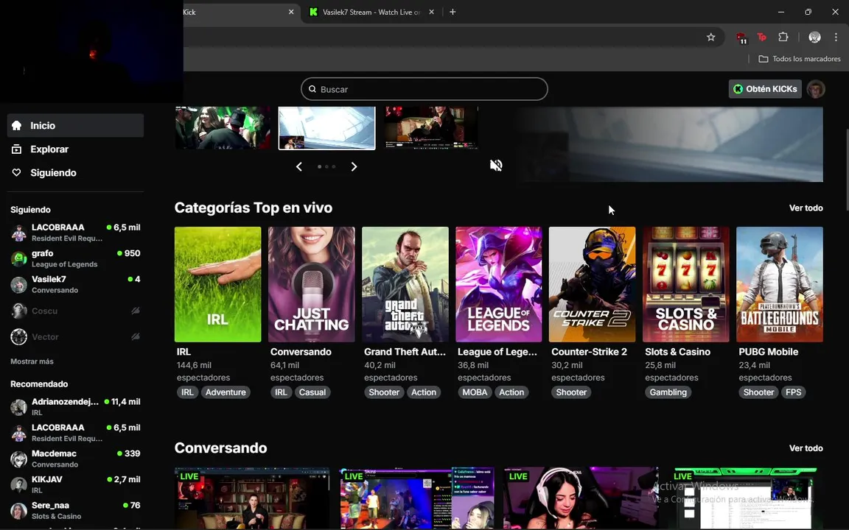The width and height of the screenshot is (849, 530).
Task: Open grafo channel in Siguiendo list
Action: 75,258
